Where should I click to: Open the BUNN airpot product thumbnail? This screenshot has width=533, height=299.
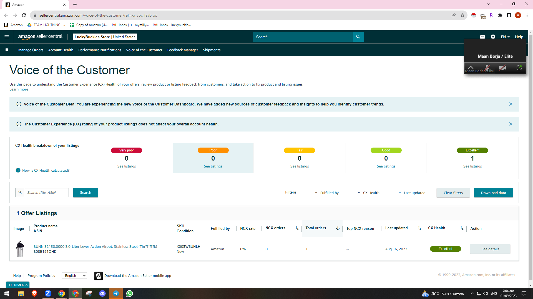click(20, 249)
